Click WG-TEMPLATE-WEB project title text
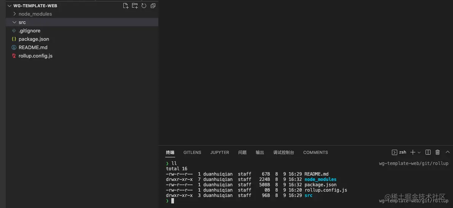The width and height of the screenshot is (453, 208). tap(35, 5)
